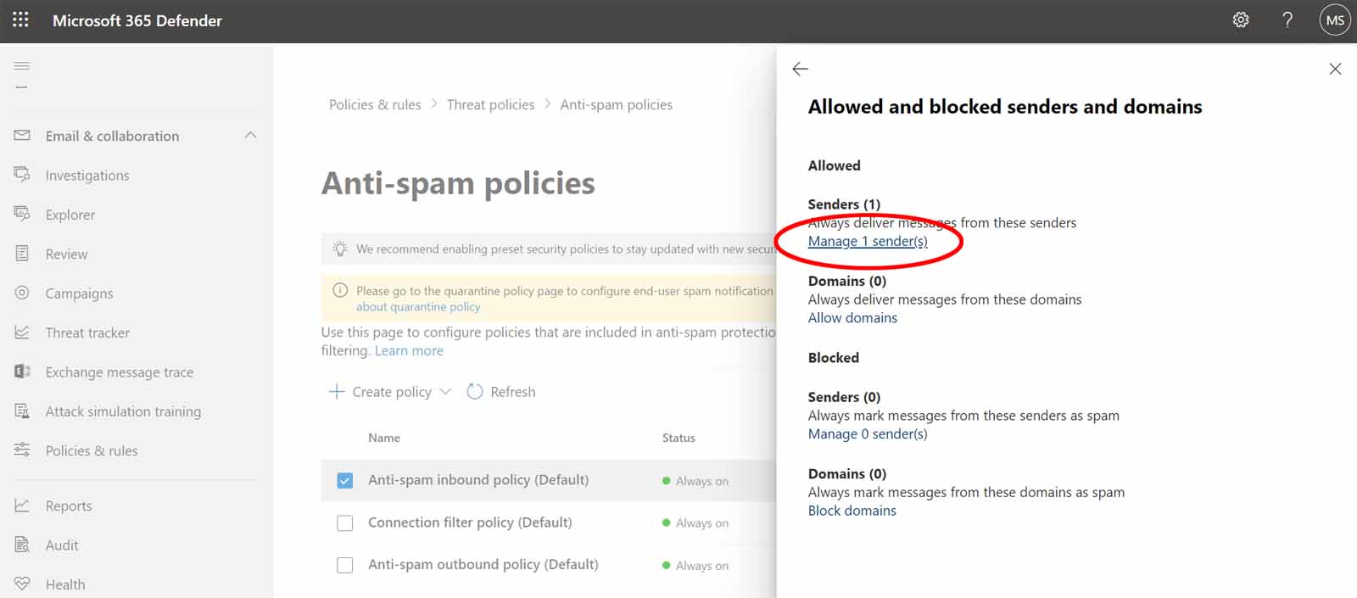Viewport: 1357px width, 598px height.
Task: Sort by the Name column header
Action: click(x=384, y=438)
